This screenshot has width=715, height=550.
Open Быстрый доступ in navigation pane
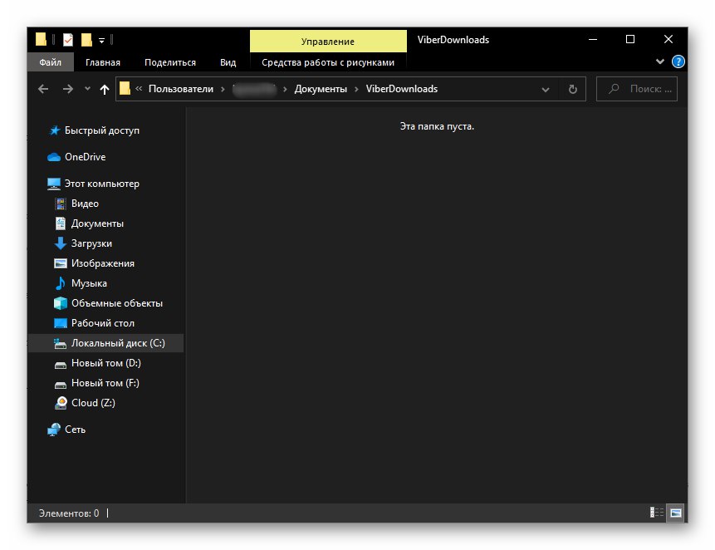[101, 131]
